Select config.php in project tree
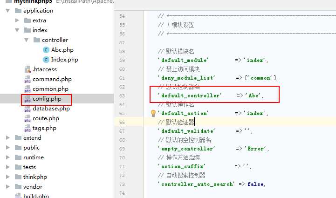Image resolution: width=336 pixels, height=198 pixels. (x=47, y=99)
